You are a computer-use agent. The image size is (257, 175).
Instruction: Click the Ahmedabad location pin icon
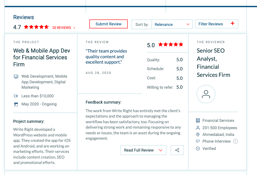coord(198,135)
